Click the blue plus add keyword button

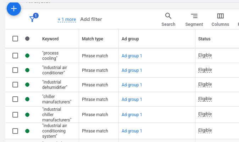point(14,8)
